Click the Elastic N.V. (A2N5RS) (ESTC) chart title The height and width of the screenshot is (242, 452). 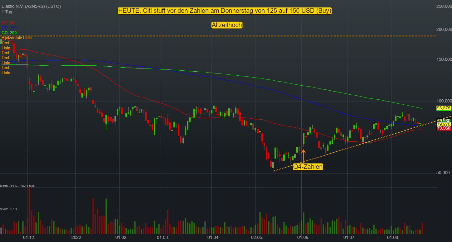coord(31,6)
